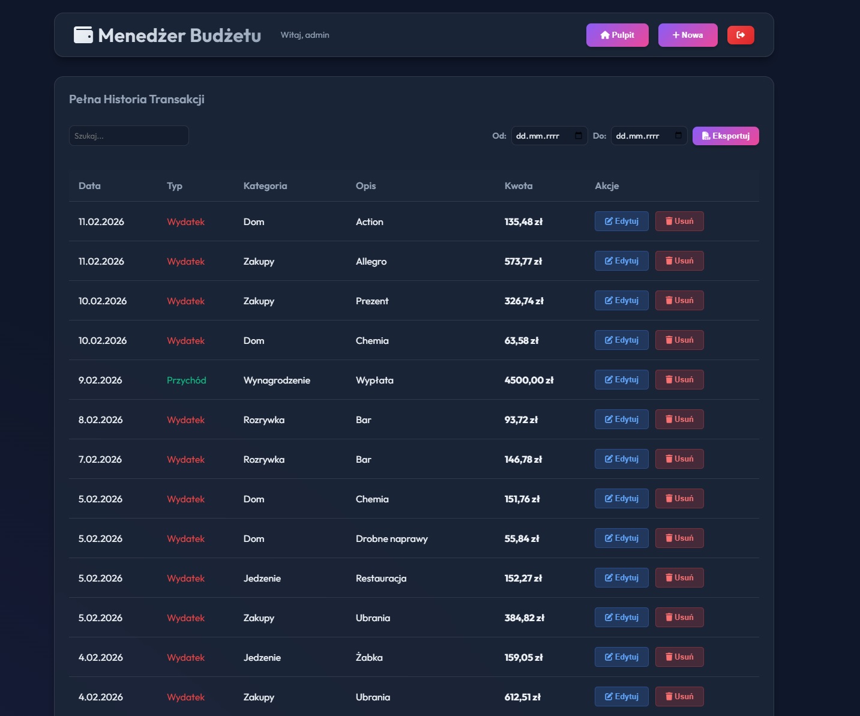Image resolution: width=860 pixels, height=716 pixels.
Task: Click the Szukaj search field
Action: [x=128, y=136]
